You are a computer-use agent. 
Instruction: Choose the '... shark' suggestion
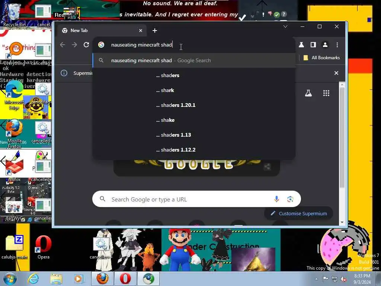194,90
